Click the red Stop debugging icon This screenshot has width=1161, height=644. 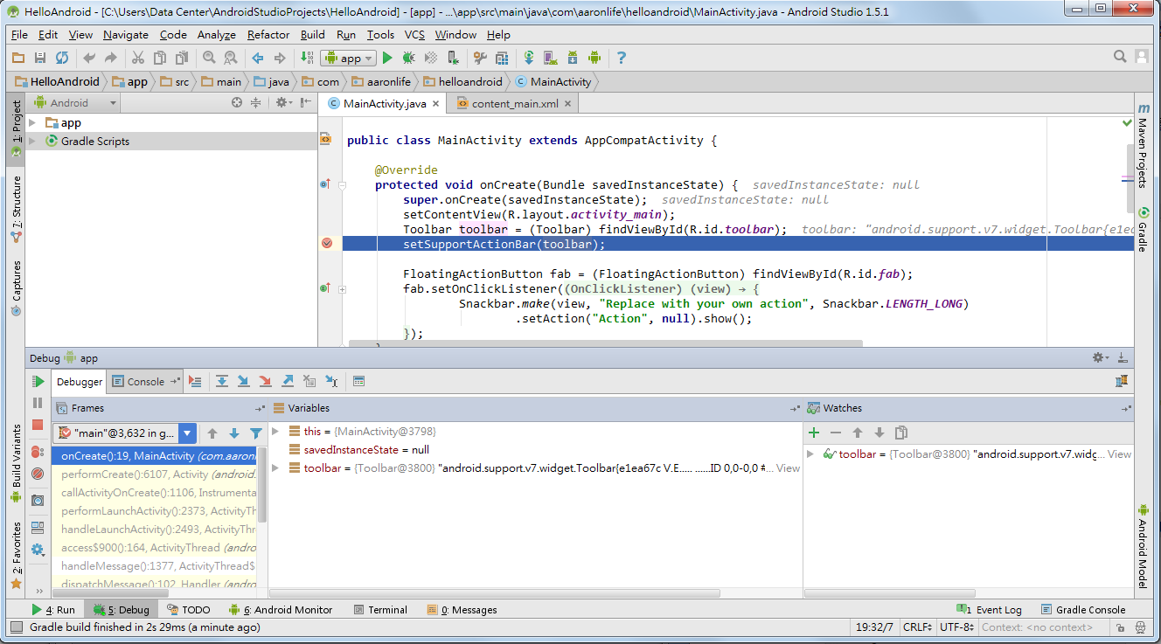click(38, 425)
